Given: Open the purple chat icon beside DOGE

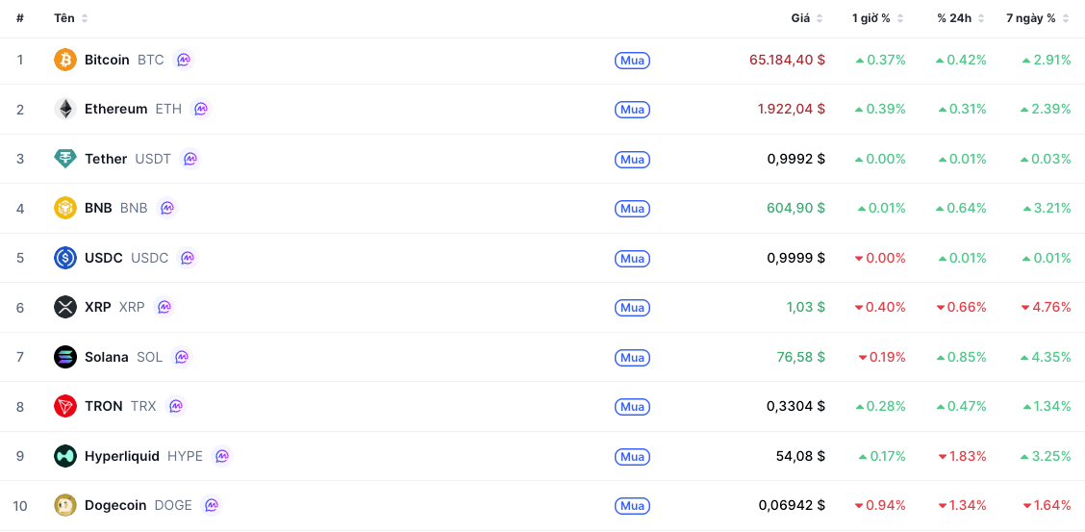Looking at the screenshot, I should [x=212, y=505].
